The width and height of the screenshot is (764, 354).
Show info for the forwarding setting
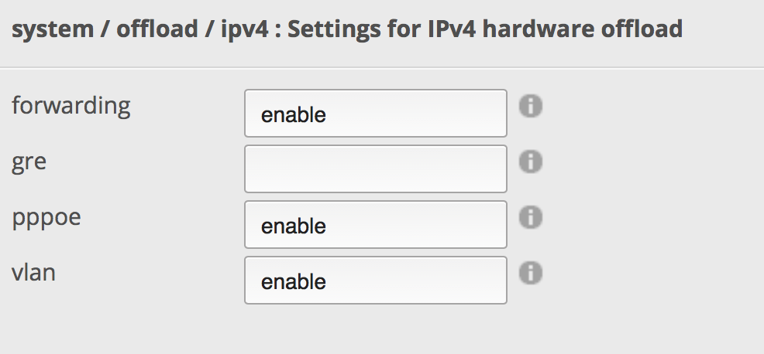pos(530,106)
